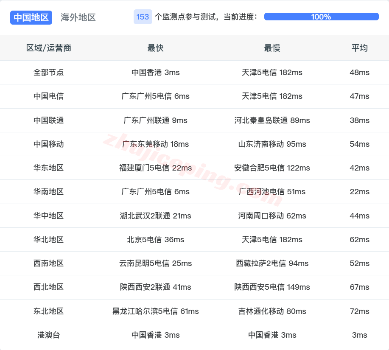This screenshot has height=350, width=389.
Task: Select the 西南地区 row label
Action: 49,263
